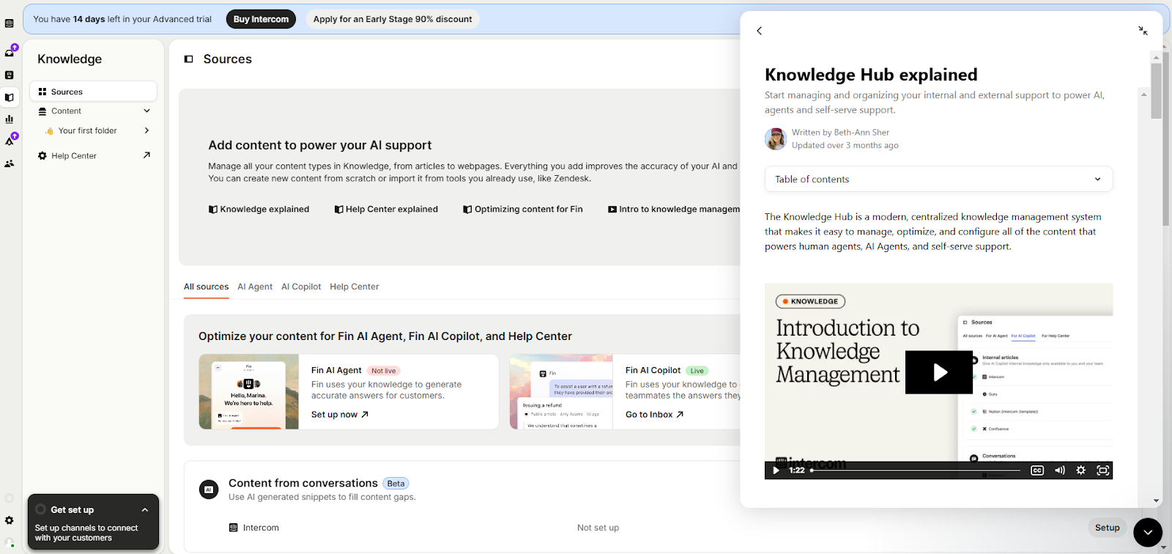Click the Fin AI Copilot card thumbnail

click(562, 392)
